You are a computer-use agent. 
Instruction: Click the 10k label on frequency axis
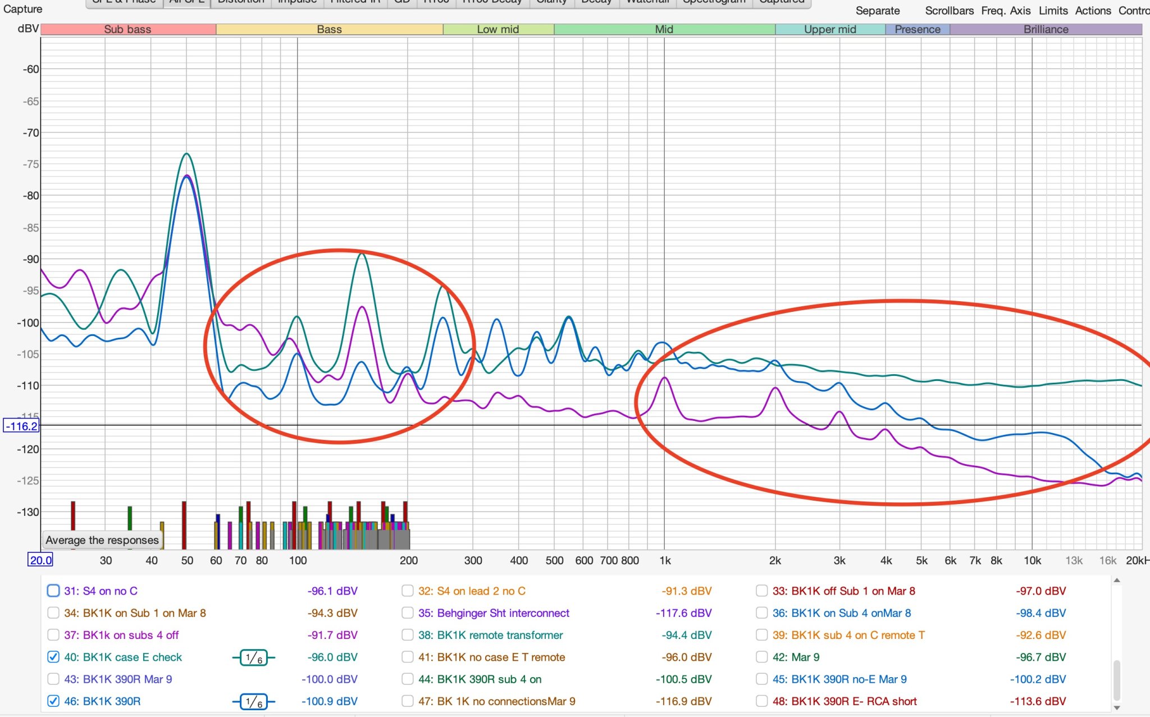pos(1032,560)
